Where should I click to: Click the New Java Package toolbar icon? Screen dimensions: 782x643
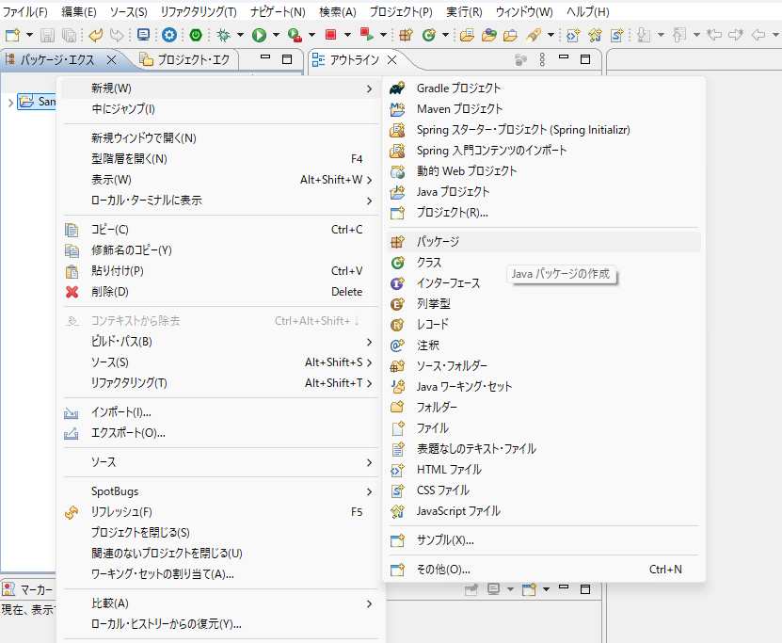coord(406,35)
